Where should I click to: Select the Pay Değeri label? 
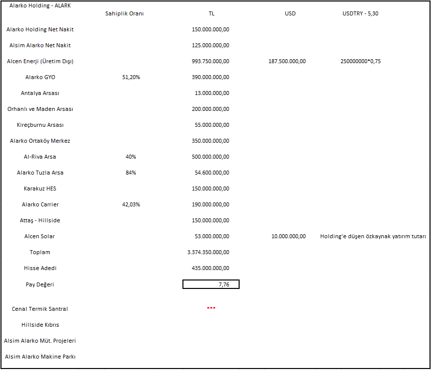click(40, 285)
